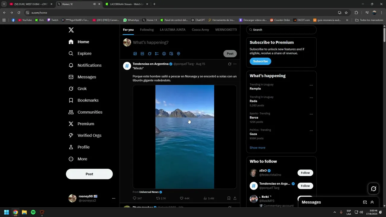
Task: Follow zEkO account
Action: [305, 173]
